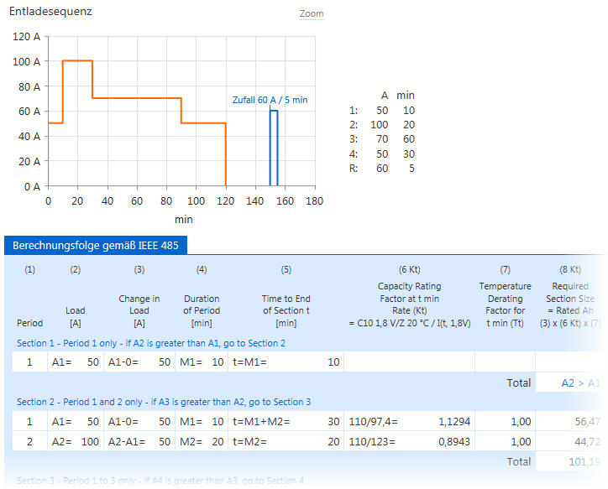
Task: Select legend row 2: 100 A 20 min
Action: click(x=382, y=125)
